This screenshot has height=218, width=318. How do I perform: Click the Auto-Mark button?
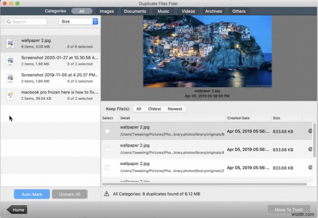(x=32, y=194)
